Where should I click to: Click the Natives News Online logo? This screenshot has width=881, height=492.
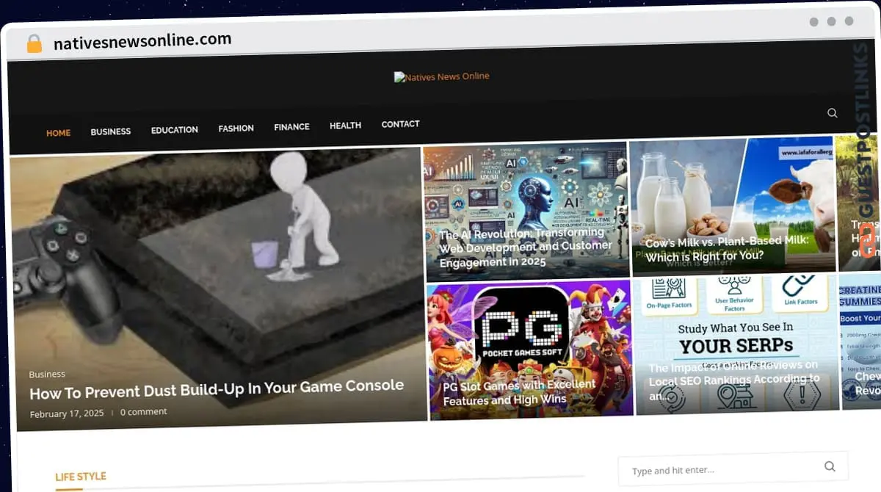[441, 76]
